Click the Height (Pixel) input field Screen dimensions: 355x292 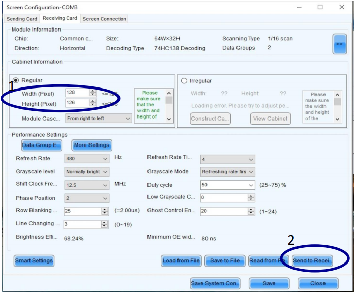(77, 103)
